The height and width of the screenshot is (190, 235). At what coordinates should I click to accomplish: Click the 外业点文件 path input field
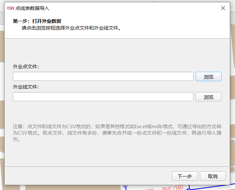pos(103,77)
